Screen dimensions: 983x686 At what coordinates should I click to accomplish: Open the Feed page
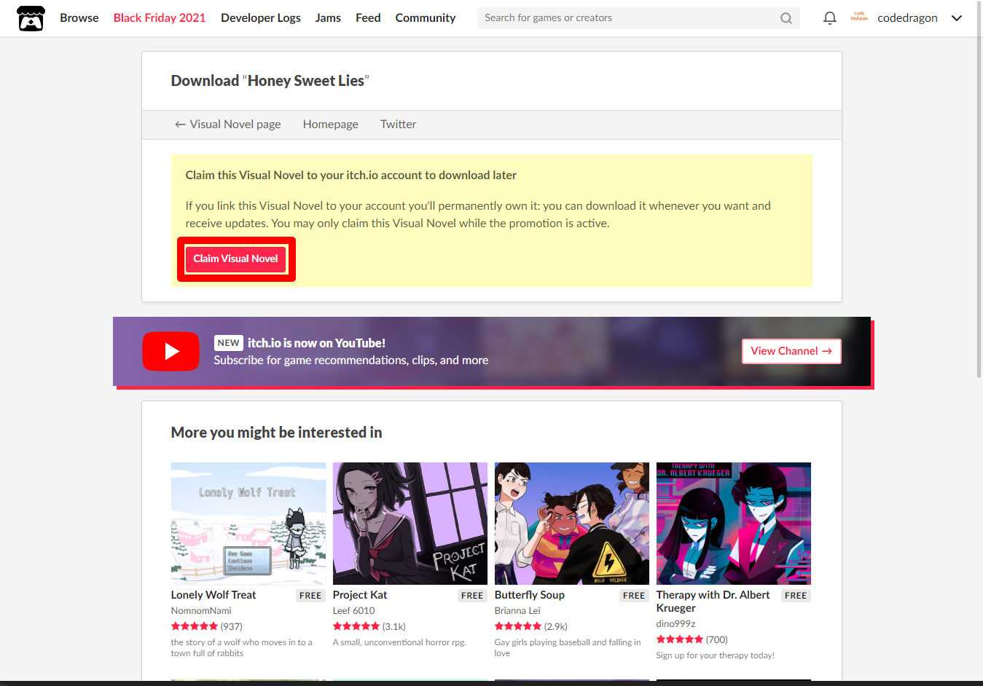pos(368,17)
